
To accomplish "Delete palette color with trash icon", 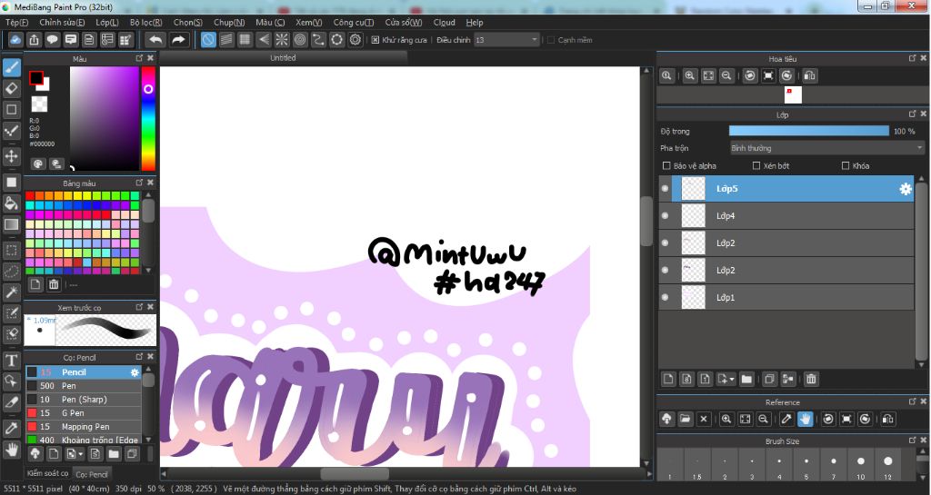I will coord(54,284).
